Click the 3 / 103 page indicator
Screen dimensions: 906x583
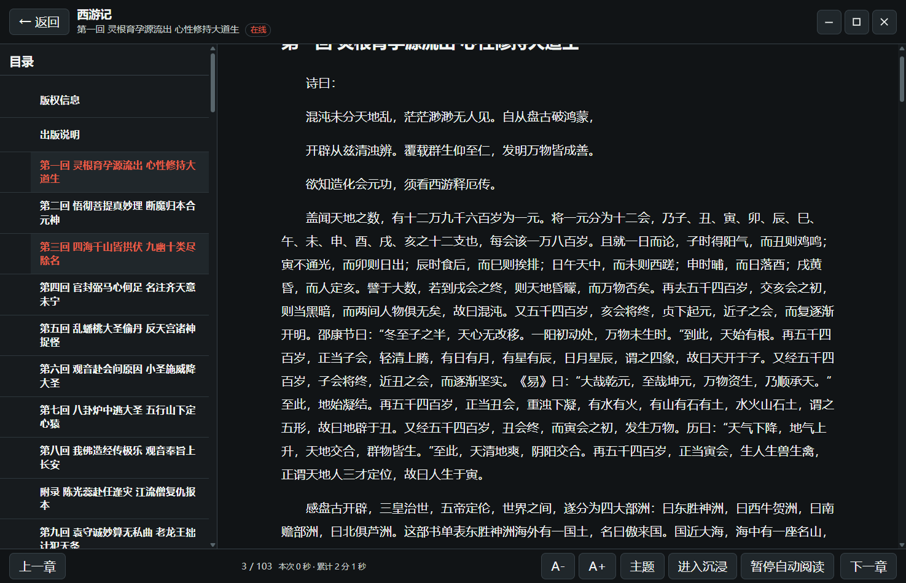pos(257,566)
